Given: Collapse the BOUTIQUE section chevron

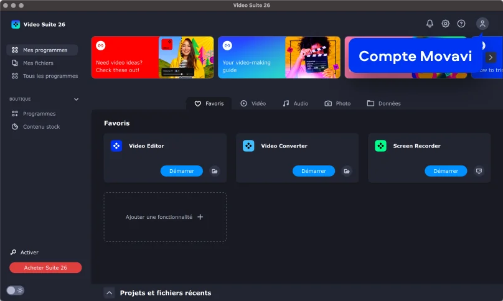Looking at the screenshot, I should point(76,99).
